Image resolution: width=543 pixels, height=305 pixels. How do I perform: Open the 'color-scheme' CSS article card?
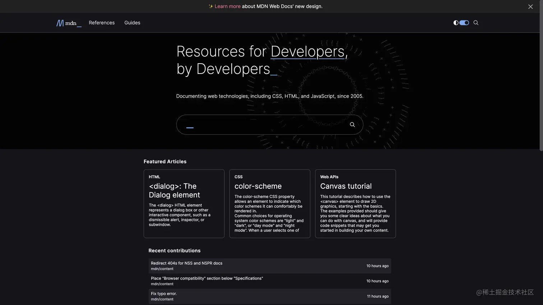tap(258, 186)
